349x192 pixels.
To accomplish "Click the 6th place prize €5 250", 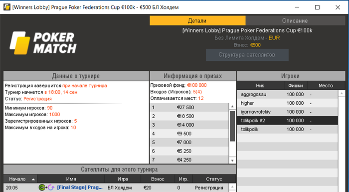I will point(184,151).
